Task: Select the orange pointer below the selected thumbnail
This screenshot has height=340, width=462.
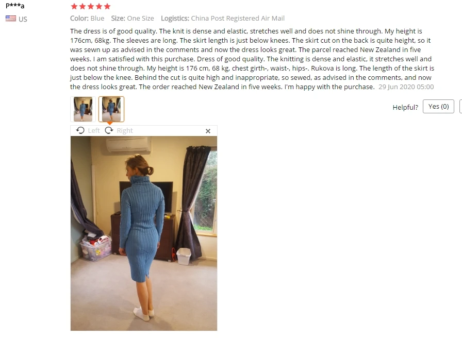Action: pos(110,123)
